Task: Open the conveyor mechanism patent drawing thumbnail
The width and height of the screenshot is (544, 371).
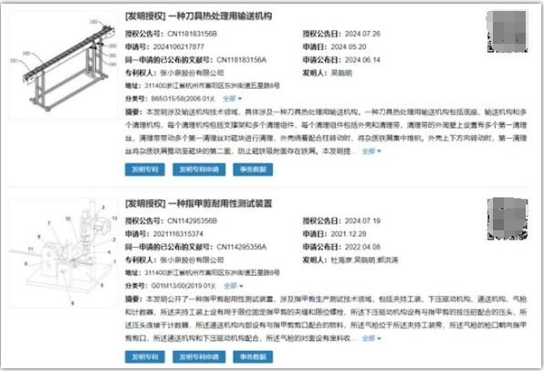Action: 63,65
